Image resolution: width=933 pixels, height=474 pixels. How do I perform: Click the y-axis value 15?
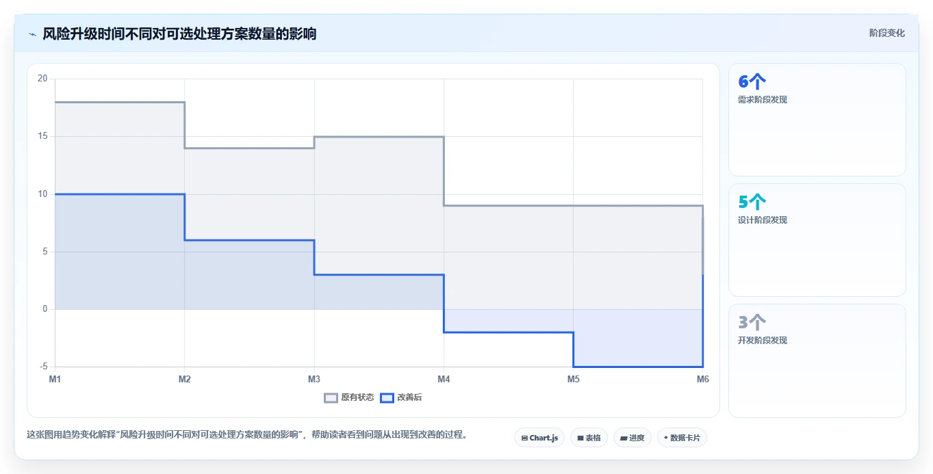point(42,136)
